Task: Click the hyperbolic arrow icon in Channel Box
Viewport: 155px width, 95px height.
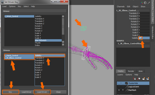Action: [149, 3]
